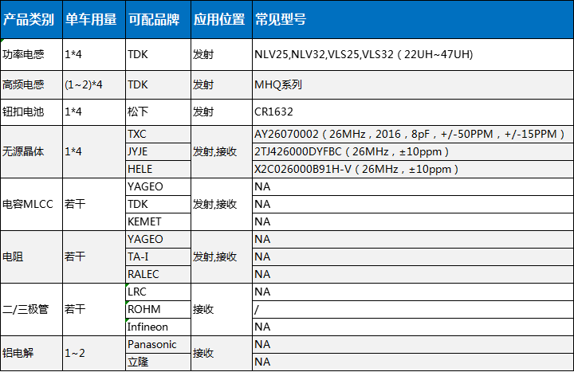This screenshot has height=372, width=574.
Task: Select the KEMET brand cell
Action: coord(158,221)
